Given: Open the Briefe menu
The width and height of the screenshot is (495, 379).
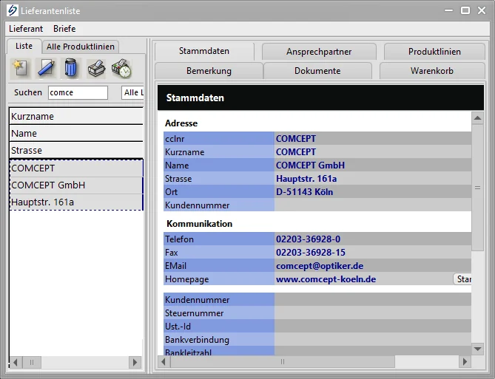Looking at the screenshot, I should (64, 29).
